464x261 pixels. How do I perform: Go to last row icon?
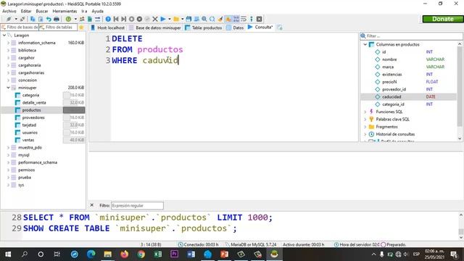(x=124, y=20)
